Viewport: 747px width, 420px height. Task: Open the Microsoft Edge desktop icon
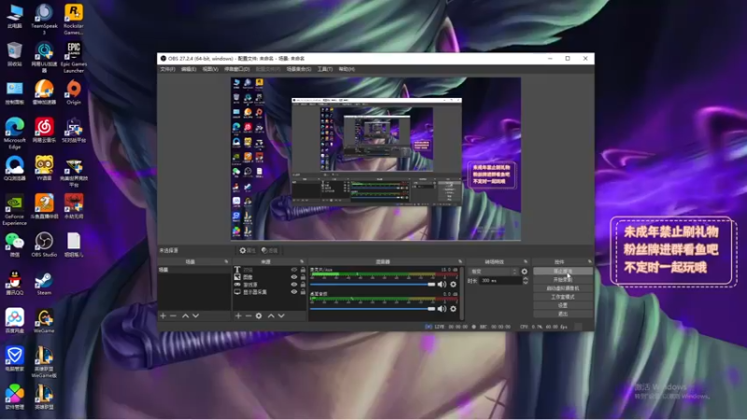pyautogui.click(x=15, y=133)
